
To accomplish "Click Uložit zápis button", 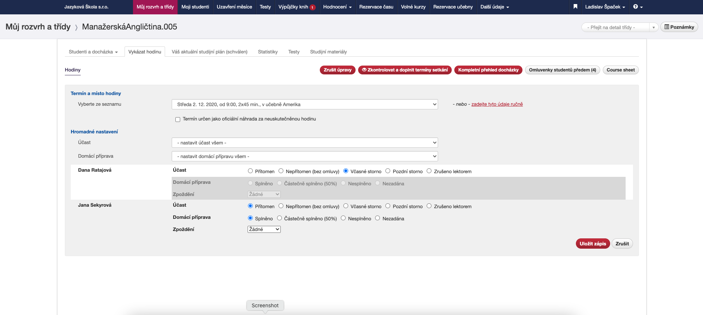I will click(x=593, y=244).
